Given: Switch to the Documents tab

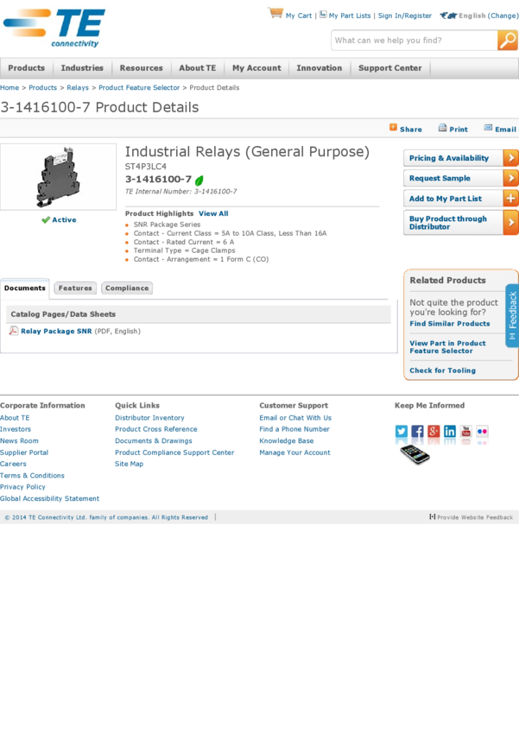Looking at the screenshot, I should click(25, 288).
